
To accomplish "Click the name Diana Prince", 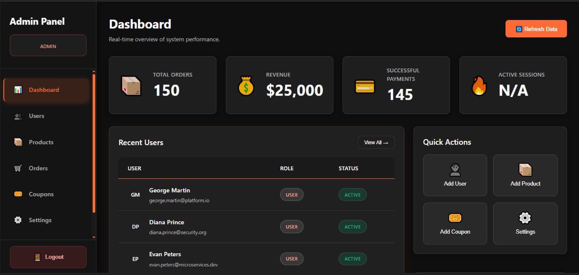I will pyautogui.click(x=167, y=222).
